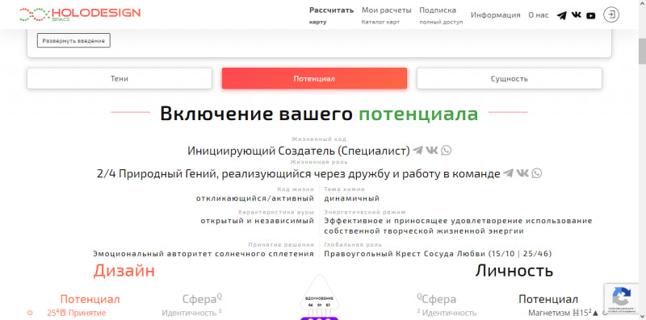This screenshot has height=320, width=646.
Task: Click the sun symbol beside 25 Принятие
Action: point(30,313)
